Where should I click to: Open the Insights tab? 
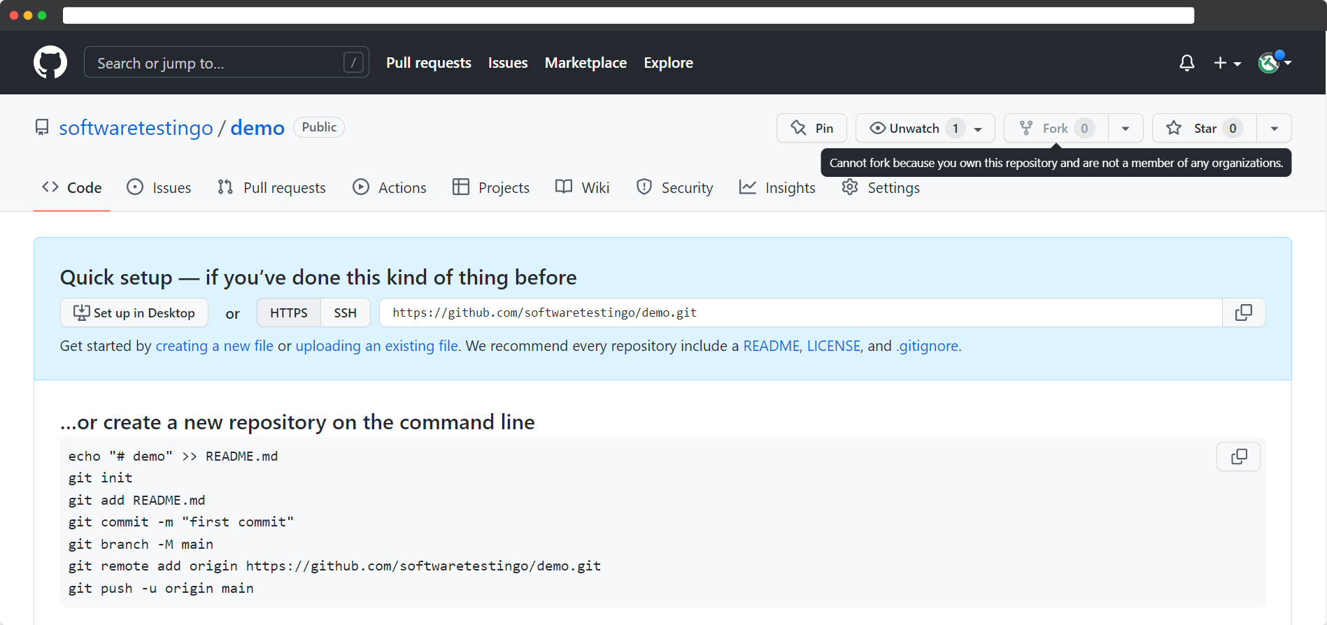(777, 187)
